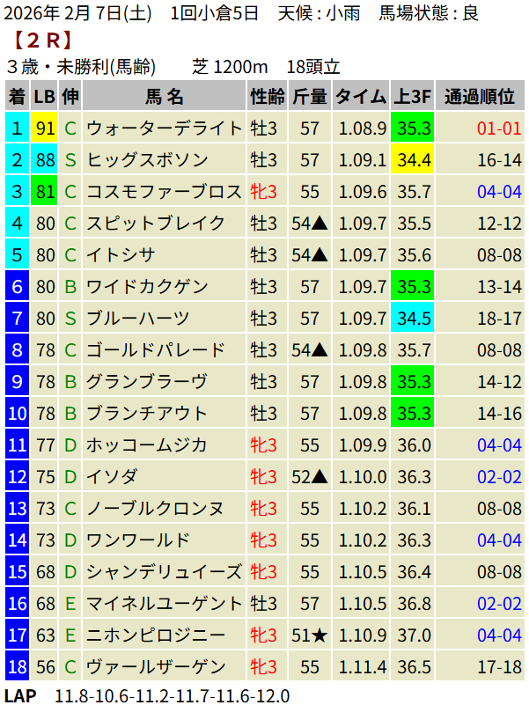Click the yellow 34.4 last-3F cell
The width and height of the screenshot is (529, 705).
coord(414,160)
